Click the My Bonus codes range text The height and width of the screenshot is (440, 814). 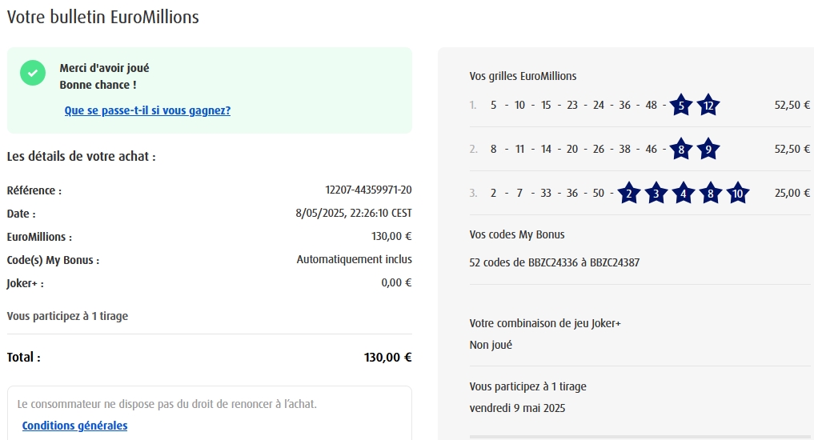[554, 262]
